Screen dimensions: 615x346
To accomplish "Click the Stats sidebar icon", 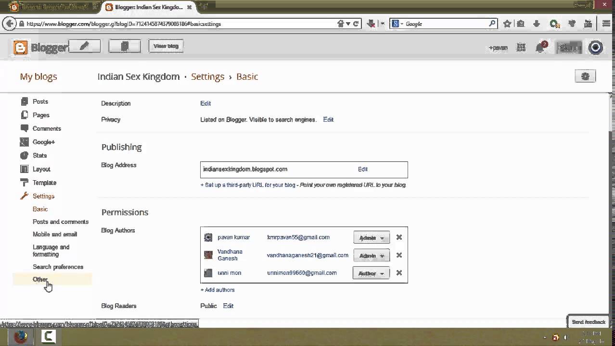I will coord(25,155).
